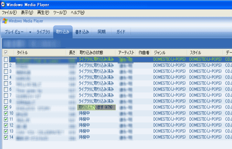Click ライブラリに取り込み済み status of track 4
This screenshot has height=149, width=232.
click(96, 77)
